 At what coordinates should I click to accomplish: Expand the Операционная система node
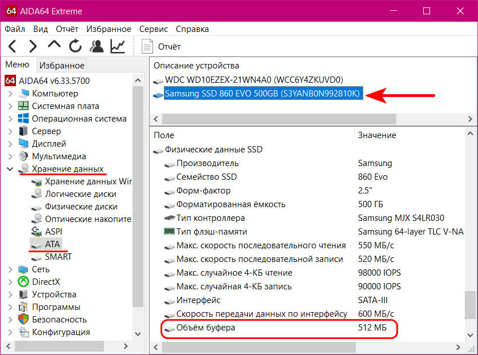coord(10,119)
